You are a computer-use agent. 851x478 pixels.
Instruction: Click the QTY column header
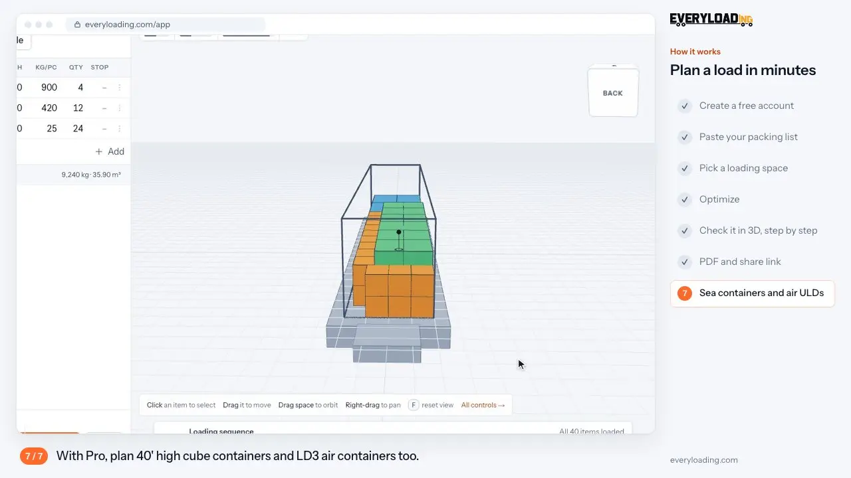pyautogui.click(x=76, y=67)
